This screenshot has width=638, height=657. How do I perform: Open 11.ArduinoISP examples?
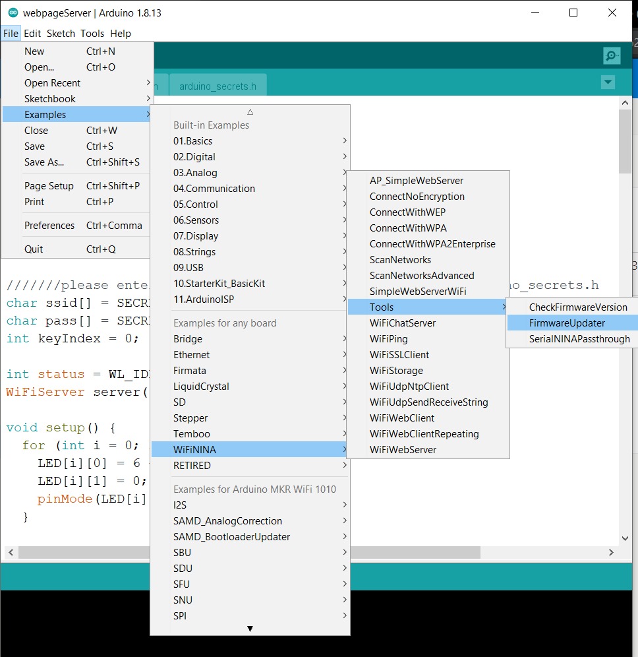250,299
